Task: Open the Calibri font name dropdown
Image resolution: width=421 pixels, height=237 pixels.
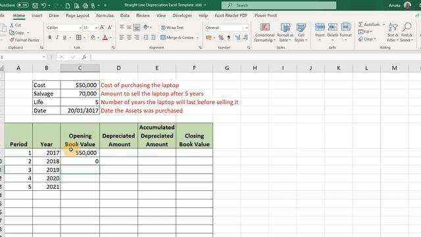Action: pyautogui.click(x=80, y=28)
